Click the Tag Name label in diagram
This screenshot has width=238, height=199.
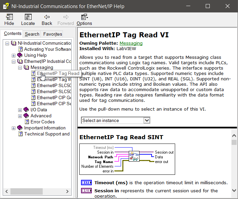click(104, 162)
